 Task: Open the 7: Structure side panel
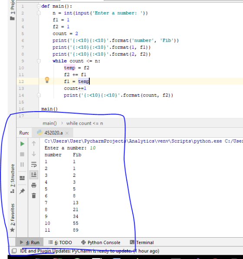click(13, 179)
